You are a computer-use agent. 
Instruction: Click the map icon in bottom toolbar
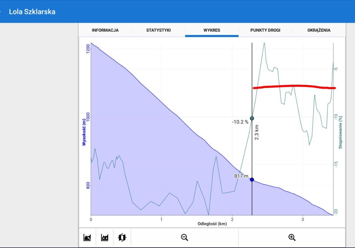122,237
